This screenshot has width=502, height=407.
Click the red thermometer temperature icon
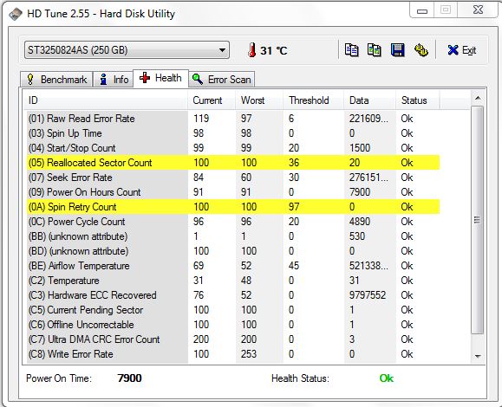click(252, 50)
